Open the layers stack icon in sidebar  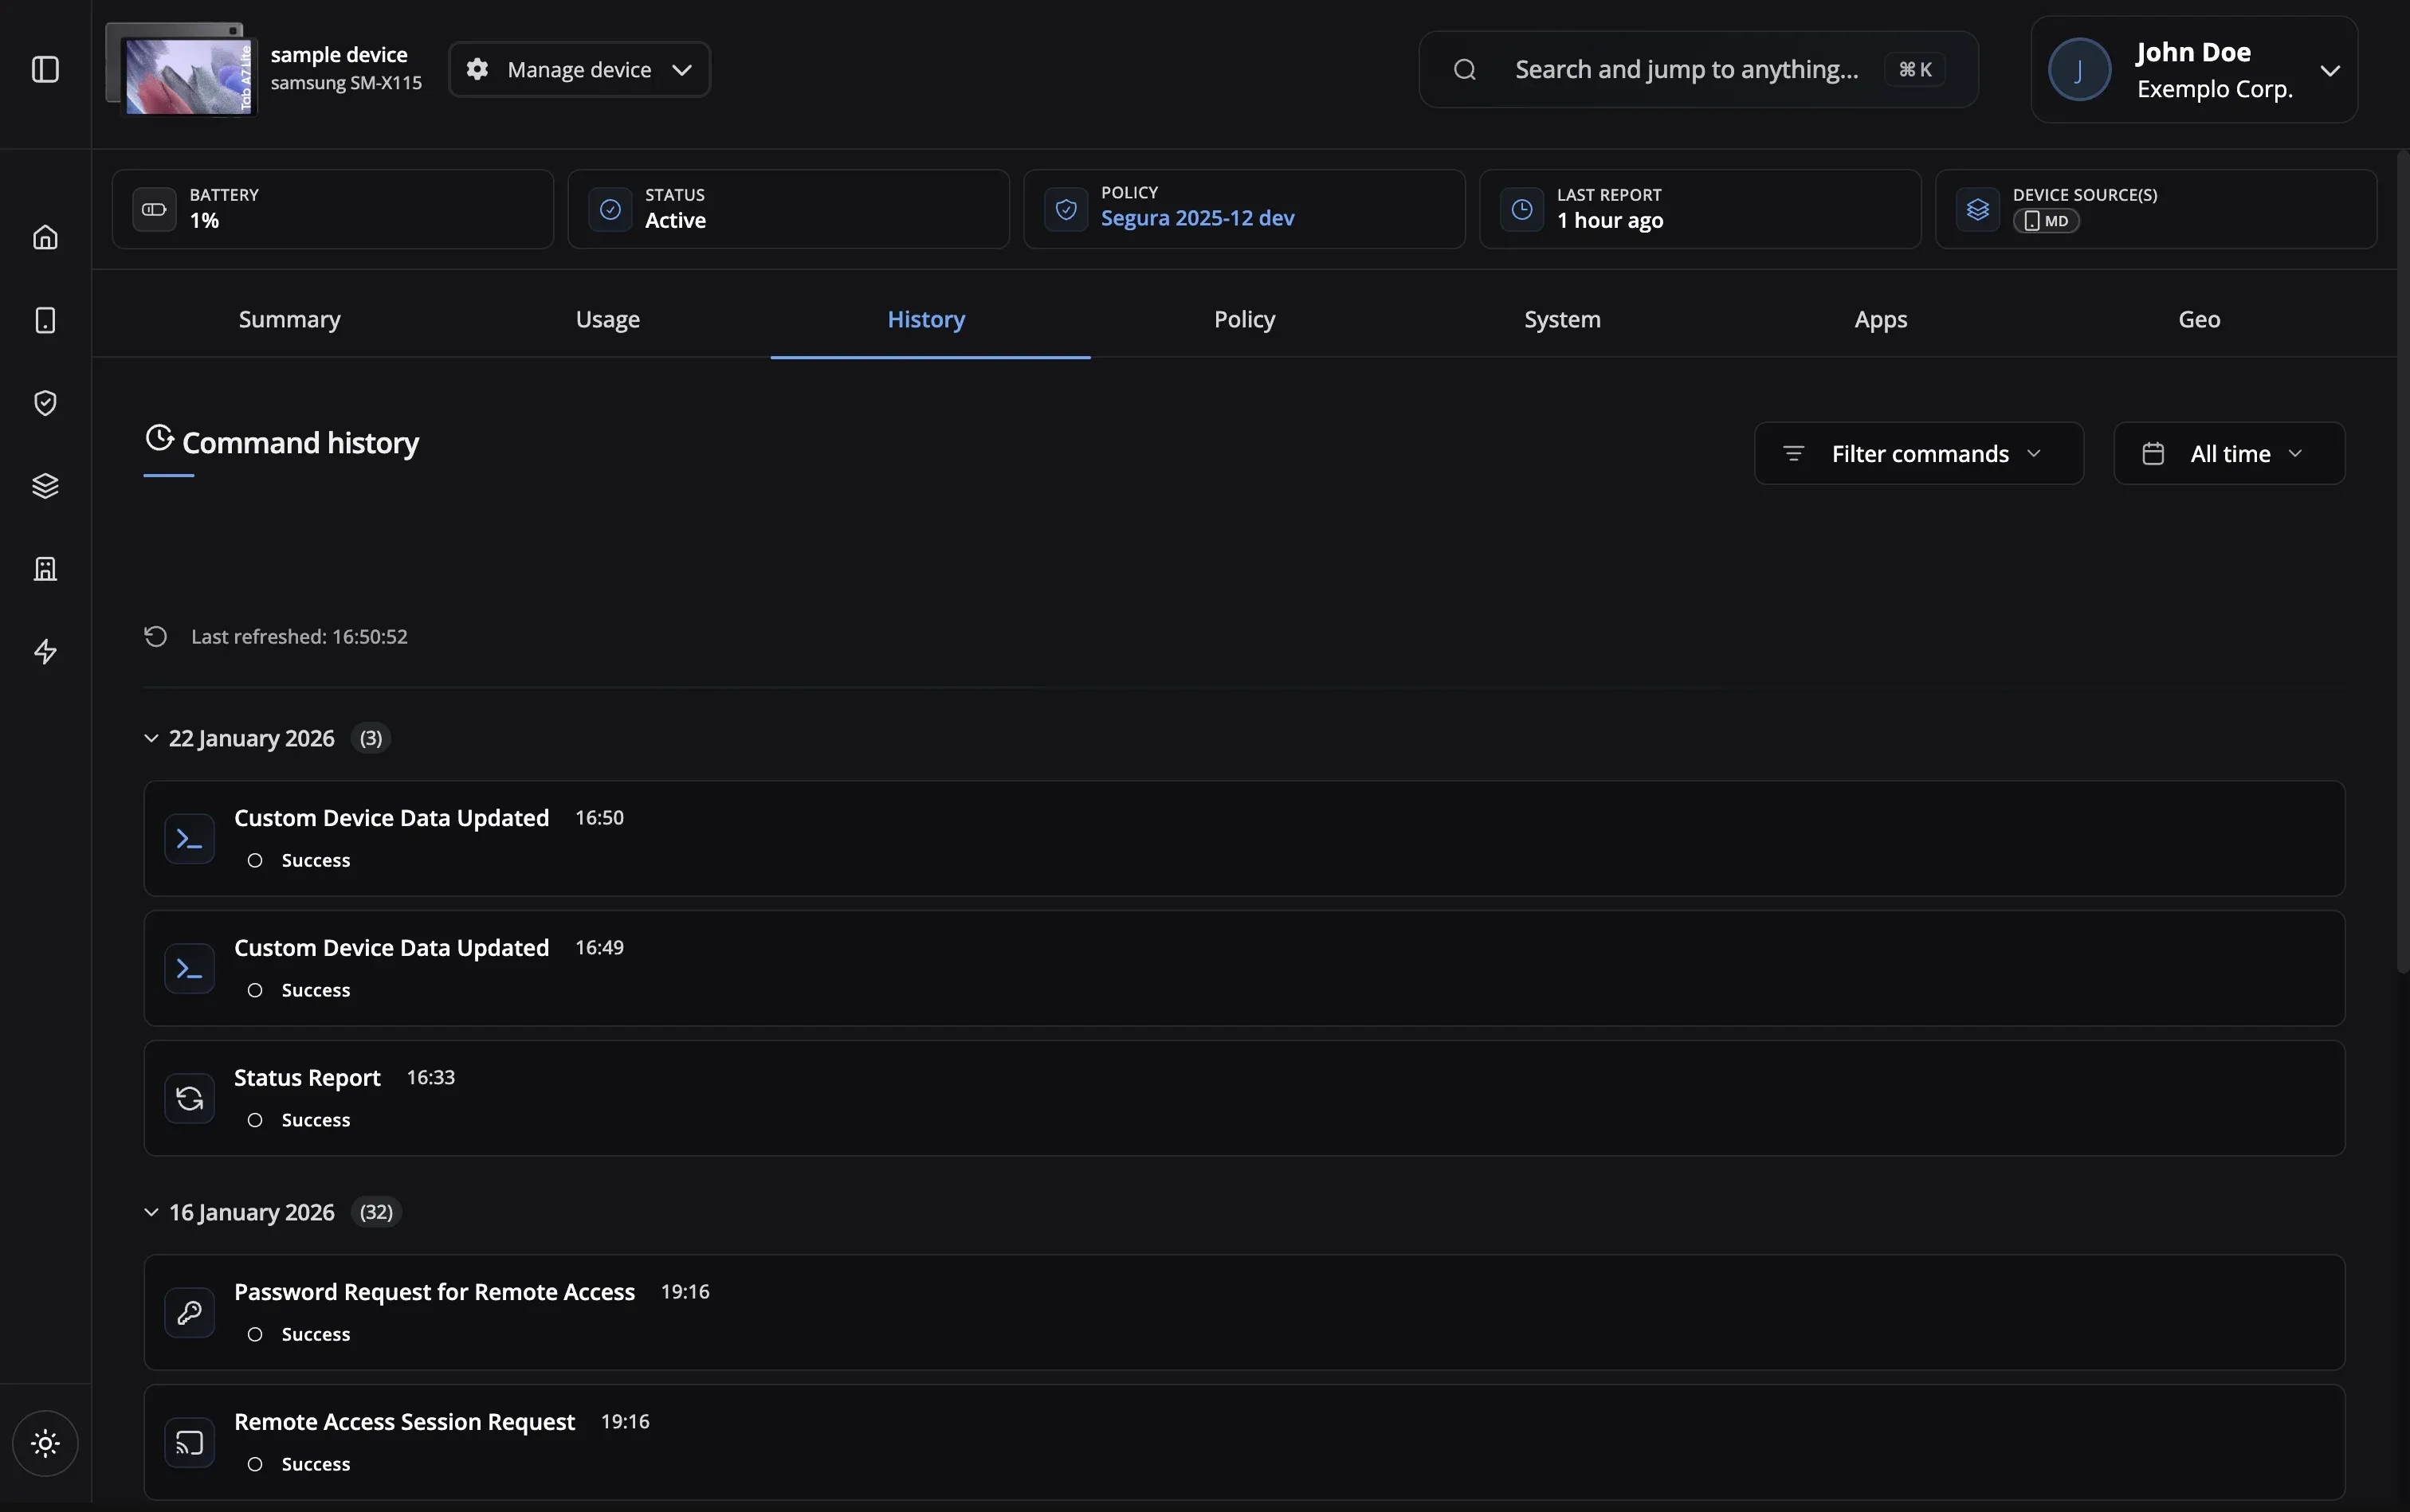(45, 486)
